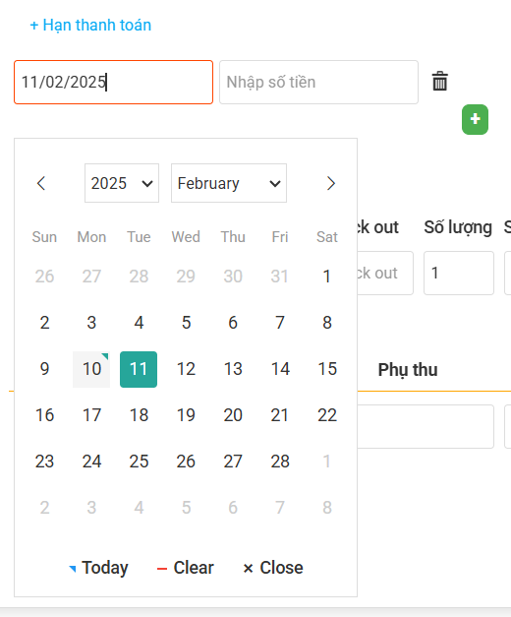Open the year 2025 dropdown

[122, 183]
